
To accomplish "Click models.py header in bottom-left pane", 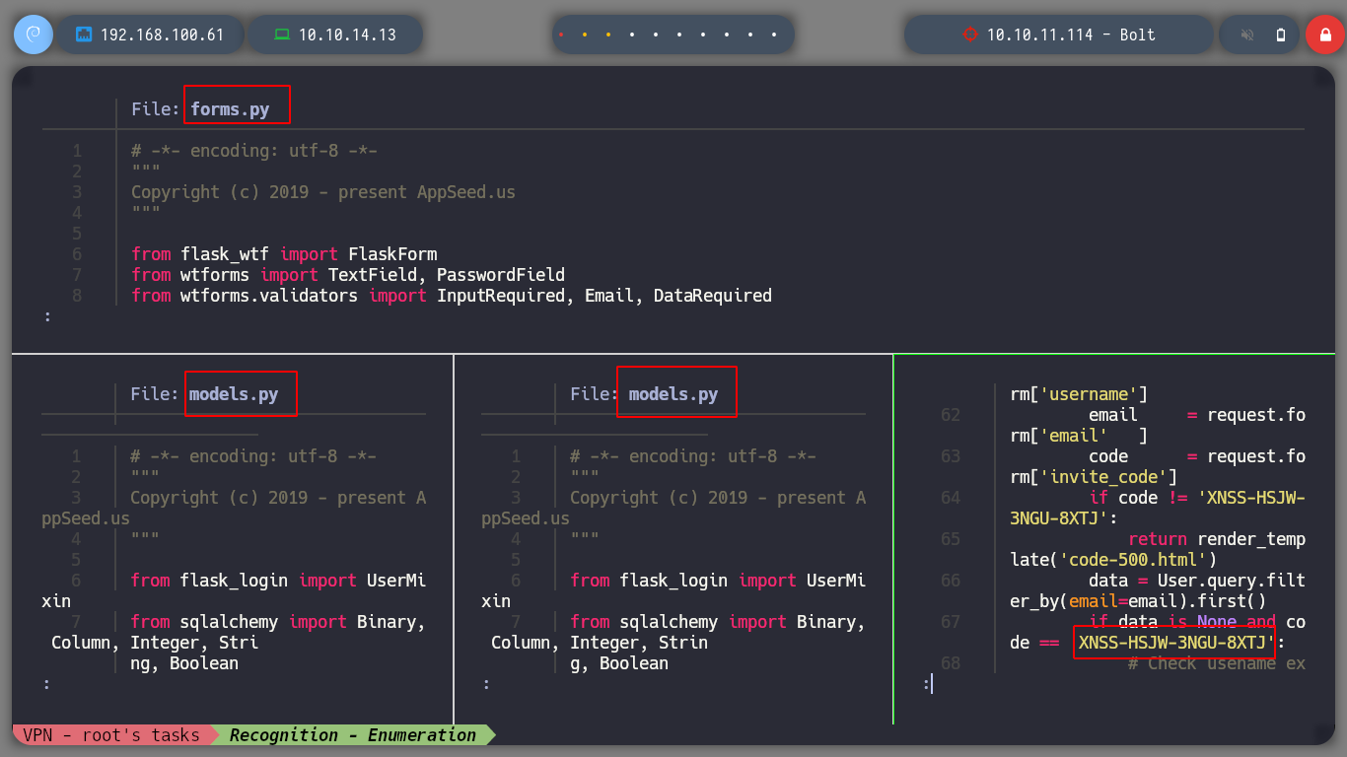I will pos(234,394).
